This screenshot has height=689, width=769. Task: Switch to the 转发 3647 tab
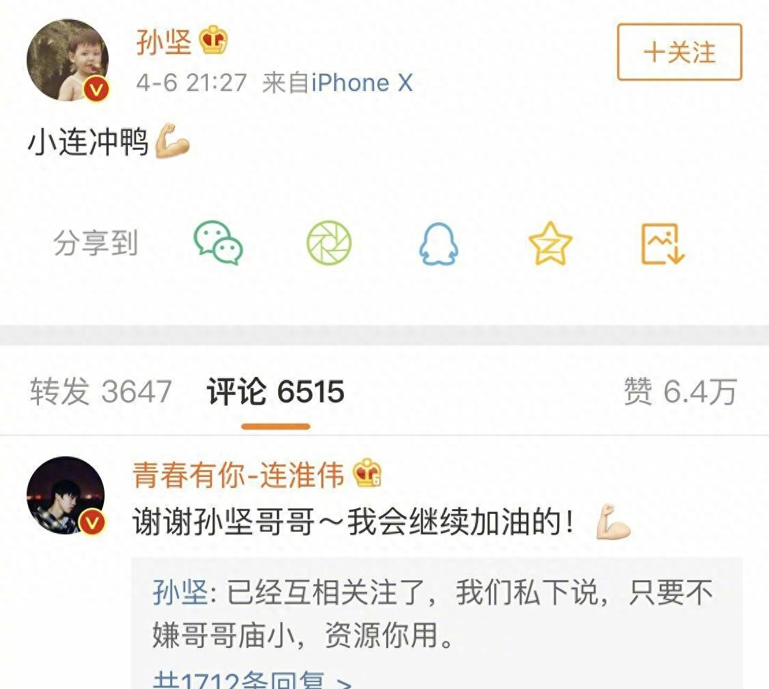(100, 391)
